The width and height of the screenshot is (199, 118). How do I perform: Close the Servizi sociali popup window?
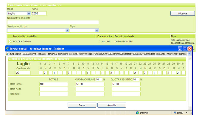coord(189,49)
